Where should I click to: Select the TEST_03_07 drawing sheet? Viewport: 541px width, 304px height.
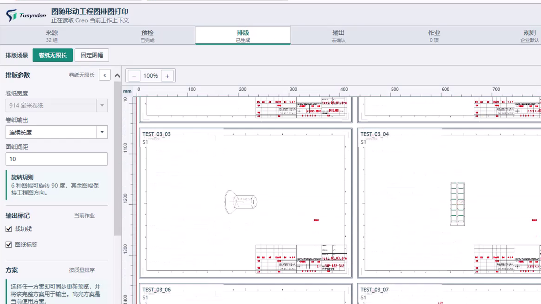point(449,294)
